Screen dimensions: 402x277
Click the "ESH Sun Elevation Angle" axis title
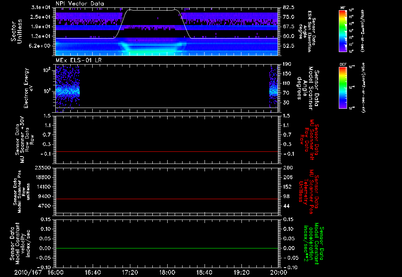pyautogui.click(x=307, y=31)
